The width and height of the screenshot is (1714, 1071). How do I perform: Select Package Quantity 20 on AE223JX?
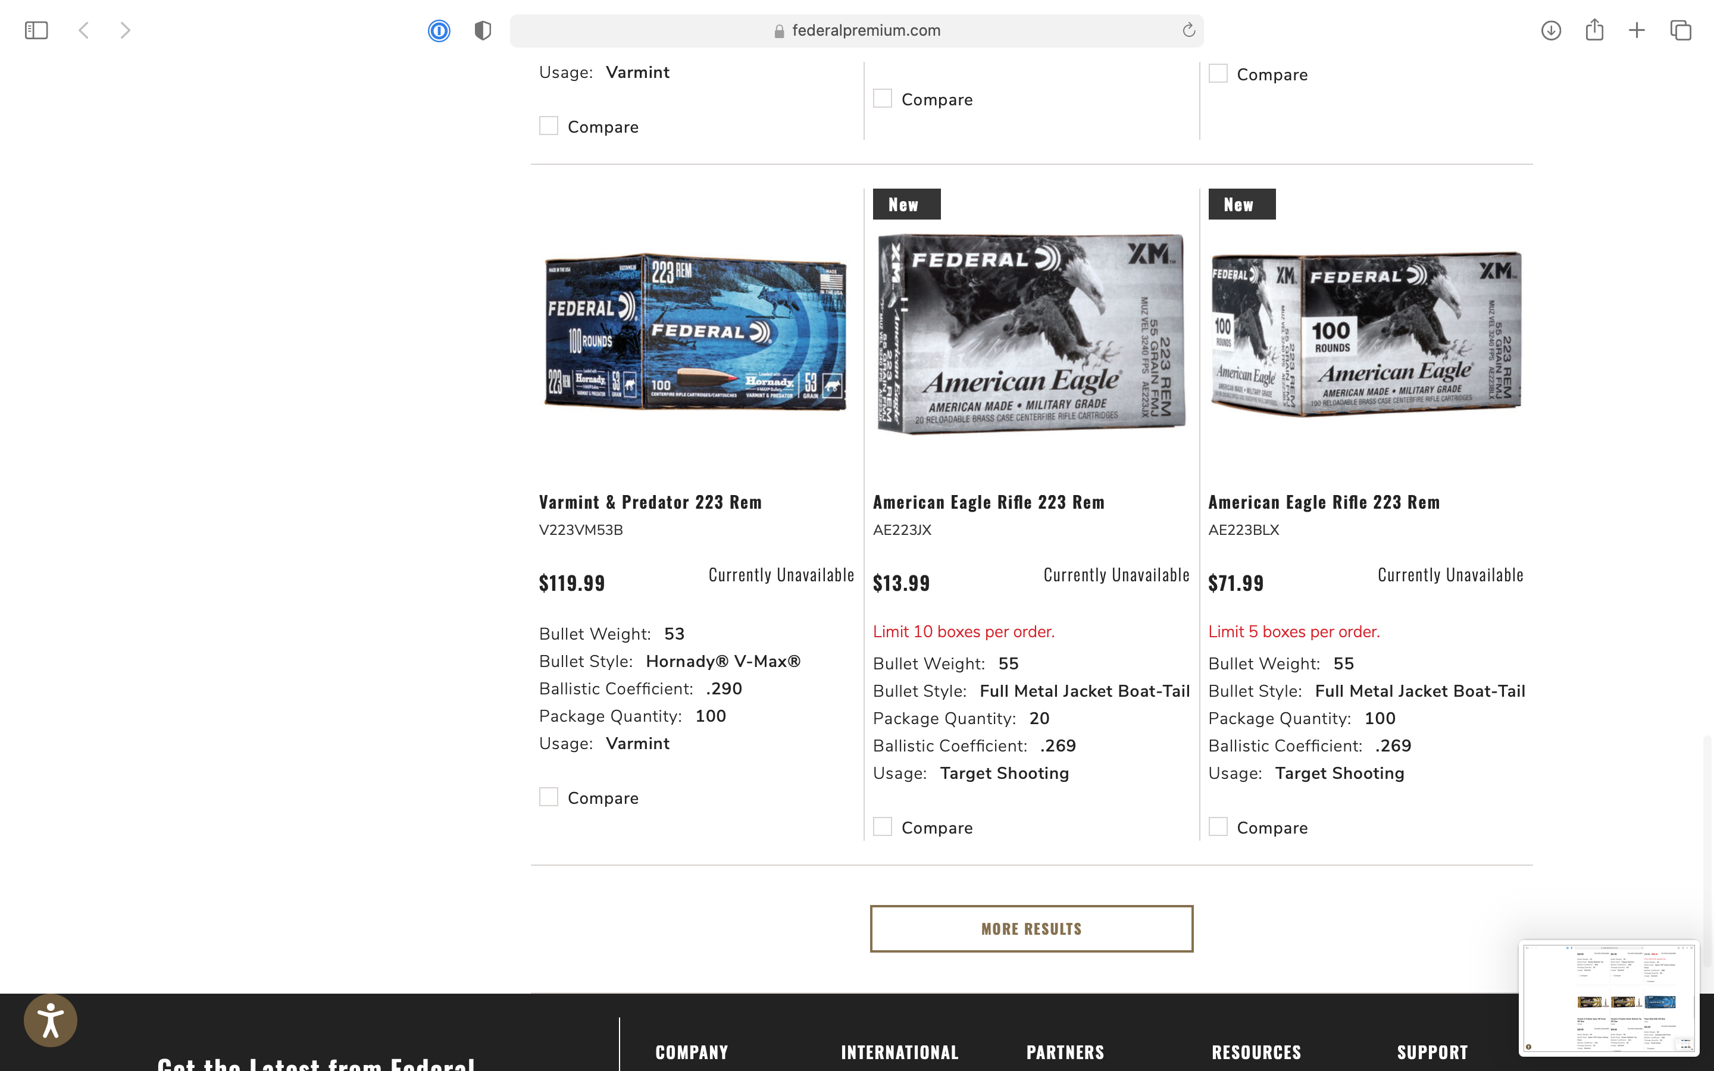(x=1039, y=718)
